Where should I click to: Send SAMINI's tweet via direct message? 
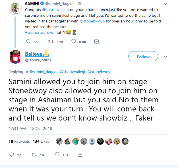coord(96,42)
